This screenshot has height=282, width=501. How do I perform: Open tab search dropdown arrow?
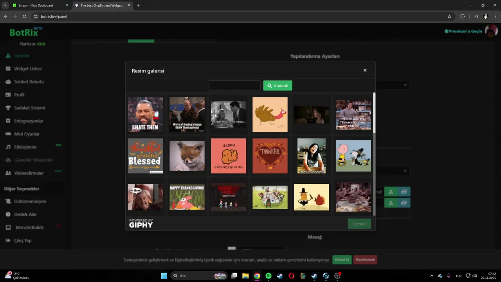click(5, 5)
